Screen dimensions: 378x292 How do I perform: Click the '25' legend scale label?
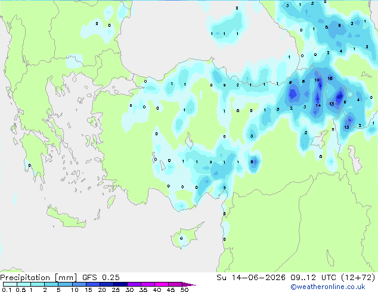pyautogui.click(x=116, y=290)
